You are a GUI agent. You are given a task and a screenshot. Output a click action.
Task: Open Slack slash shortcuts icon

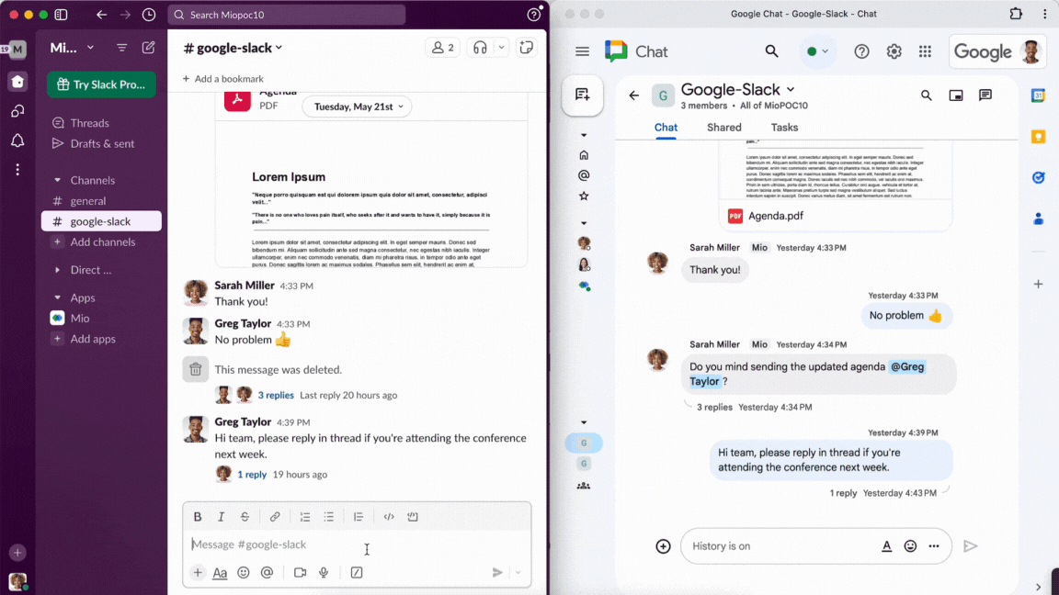coord(357,573)
